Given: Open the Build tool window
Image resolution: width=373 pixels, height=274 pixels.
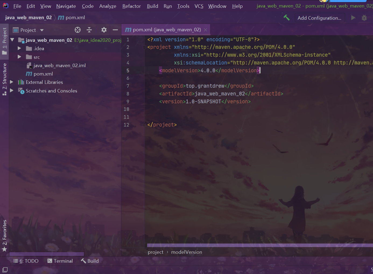Looking at the screenshot, I should [x=90, y=261].
